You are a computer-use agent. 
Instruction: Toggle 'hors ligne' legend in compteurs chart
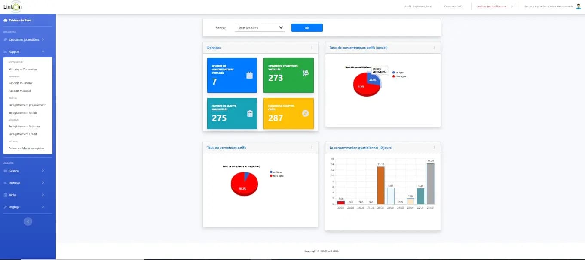[276, 176]
